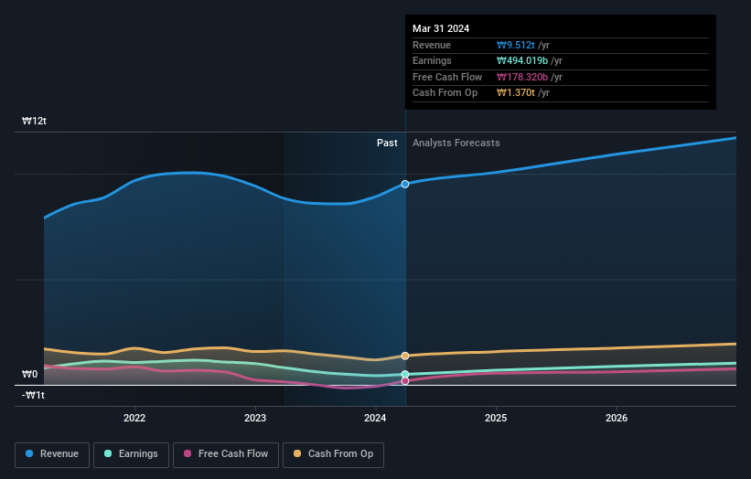This screenshot has height=479, width=751.
Task: Click the Cash From Op row label in tooltip
Action: 445,93
